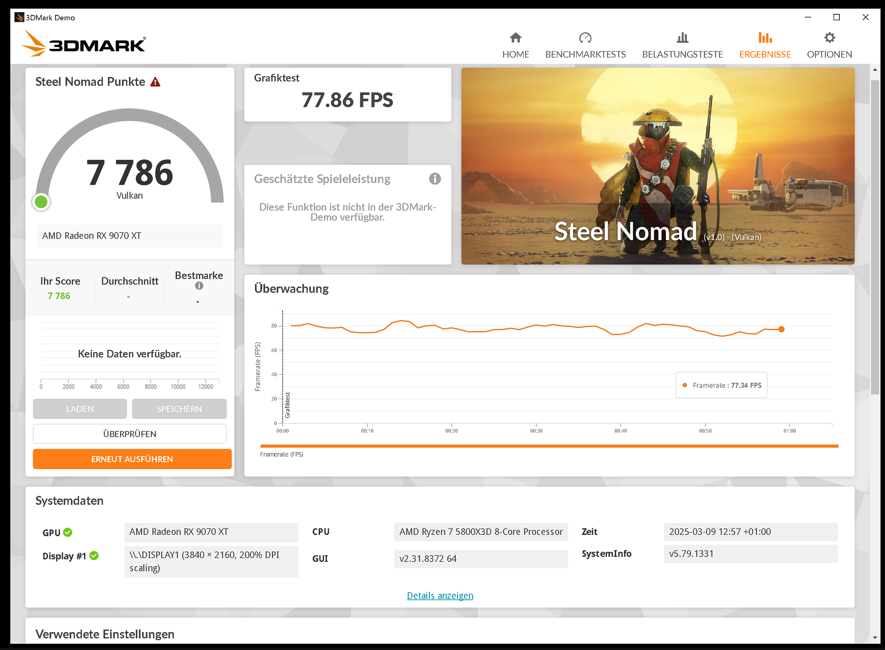Click the green verification check next to GPU
This screenshot has height=650, width=885.
tap(68, 532)
